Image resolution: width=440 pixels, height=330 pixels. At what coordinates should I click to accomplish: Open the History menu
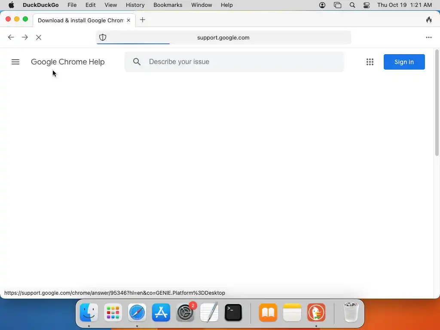click(135, 5)
